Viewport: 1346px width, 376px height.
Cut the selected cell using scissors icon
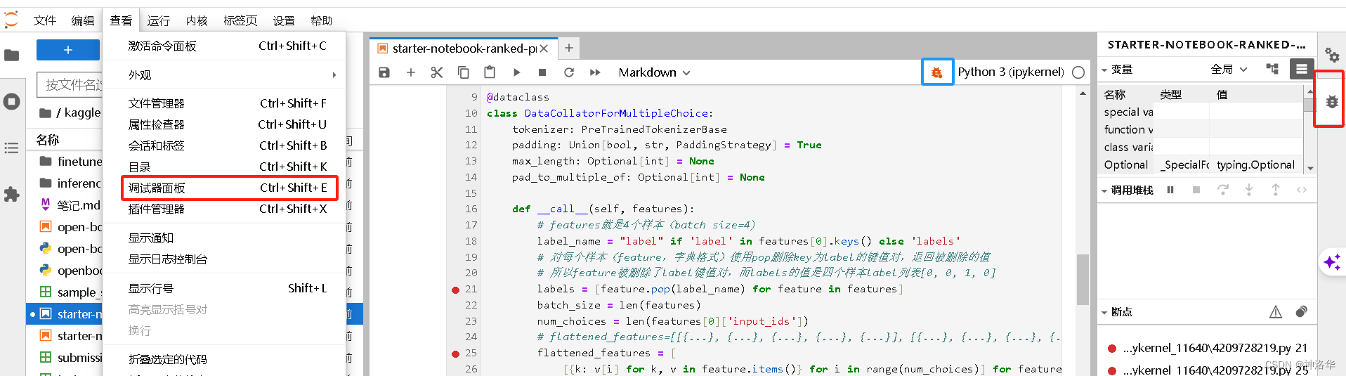pyautogui.click(x=437, y=72)
